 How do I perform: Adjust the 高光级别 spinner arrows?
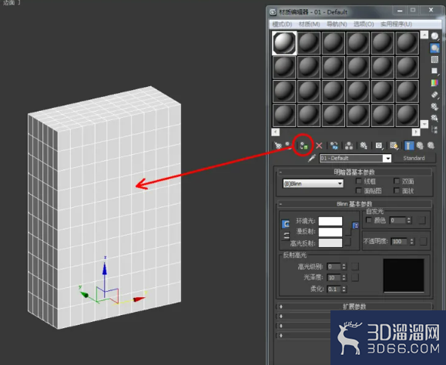344,266
